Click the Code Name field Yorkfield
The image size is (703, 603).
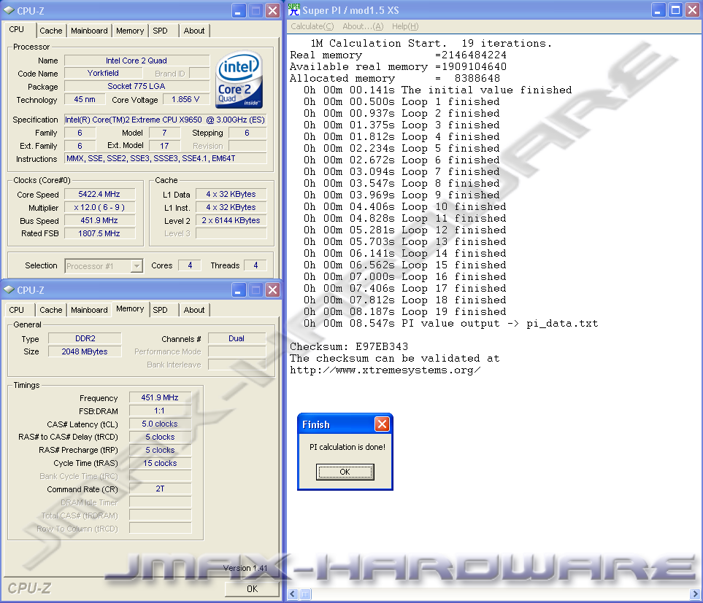point(103,73)
